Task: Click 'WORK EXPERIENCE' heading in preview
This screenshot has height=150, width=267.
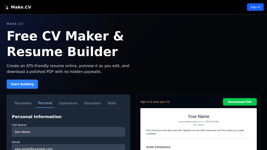Action: coord(158,147)
